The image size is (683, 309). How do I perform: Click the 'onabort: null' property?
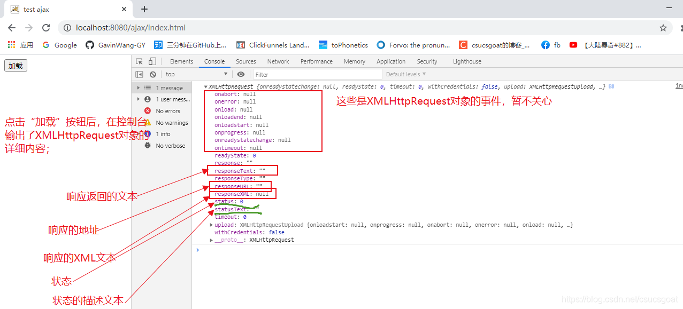click(x=235, y=94)
